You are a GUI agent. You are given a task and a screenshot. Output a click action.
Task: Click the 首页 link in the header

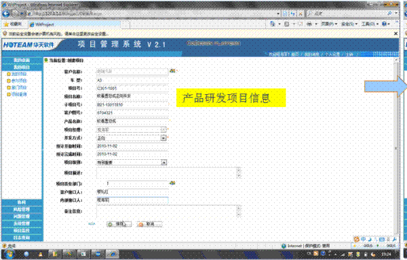pyautogui.click(x=295, y=54)
